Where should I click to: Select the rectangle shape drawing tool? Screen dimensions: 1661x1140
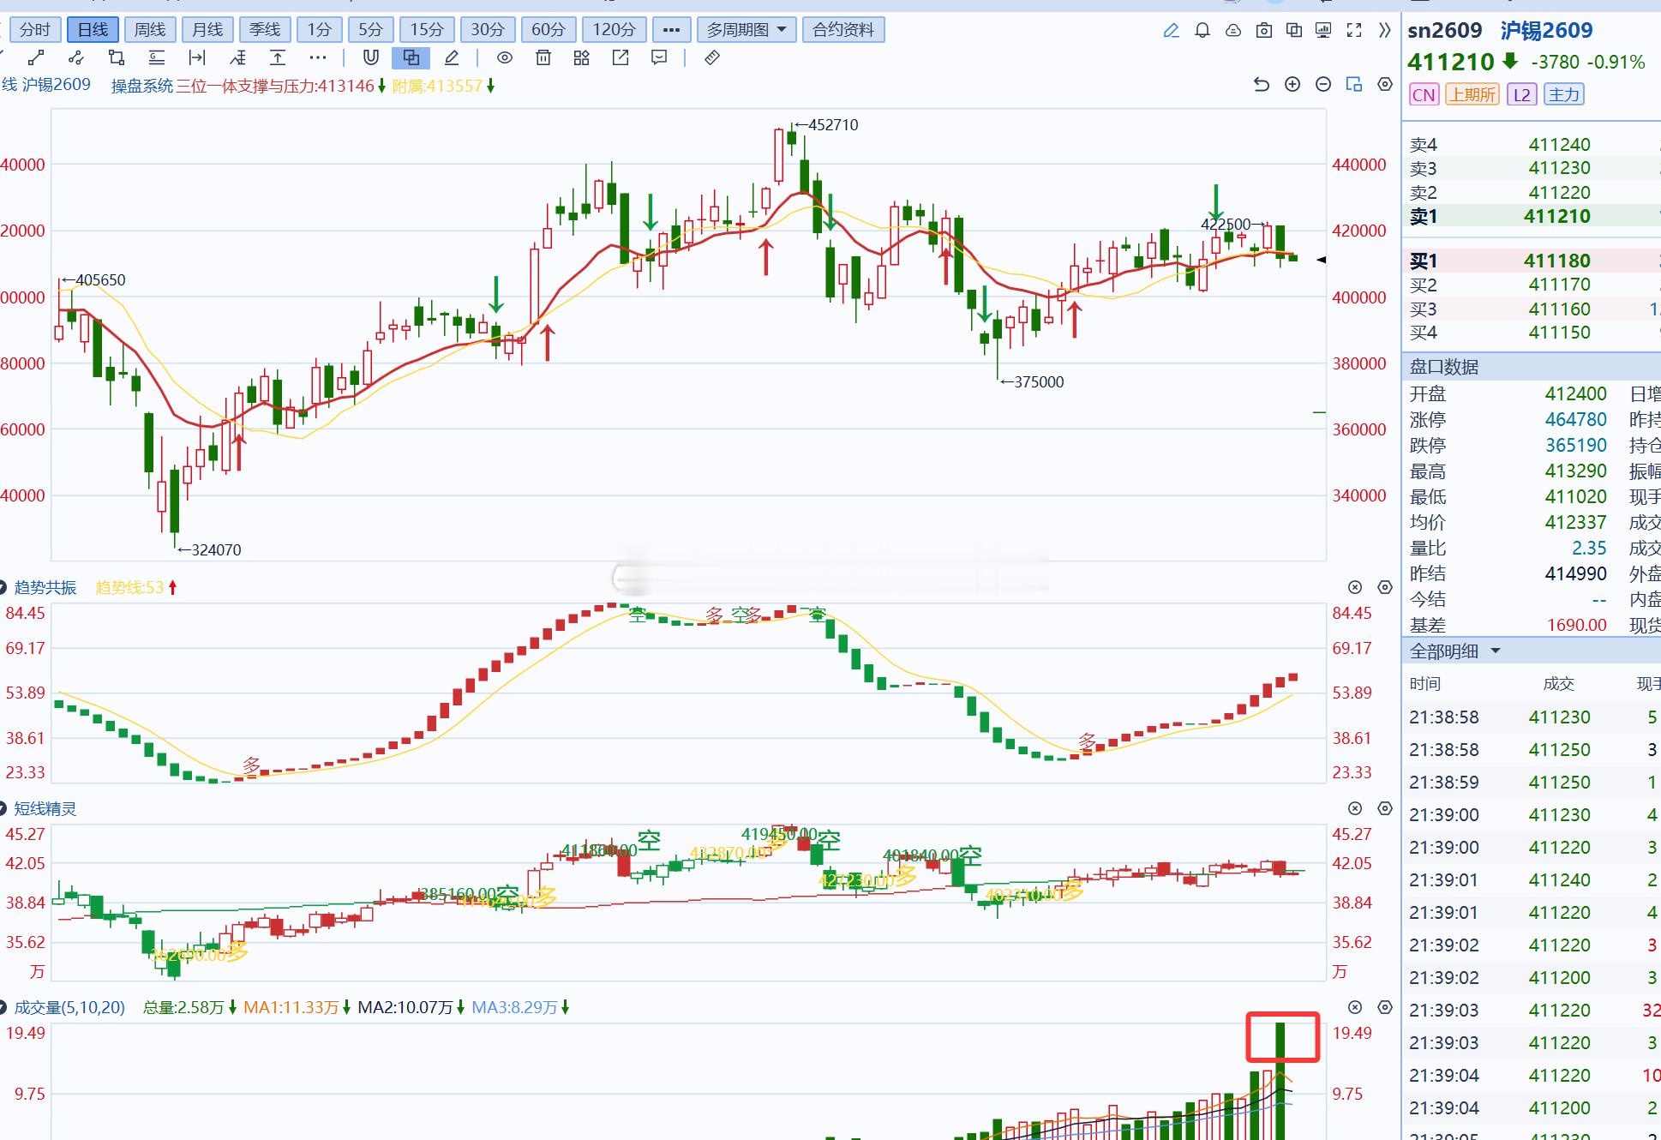coord(117,58)
